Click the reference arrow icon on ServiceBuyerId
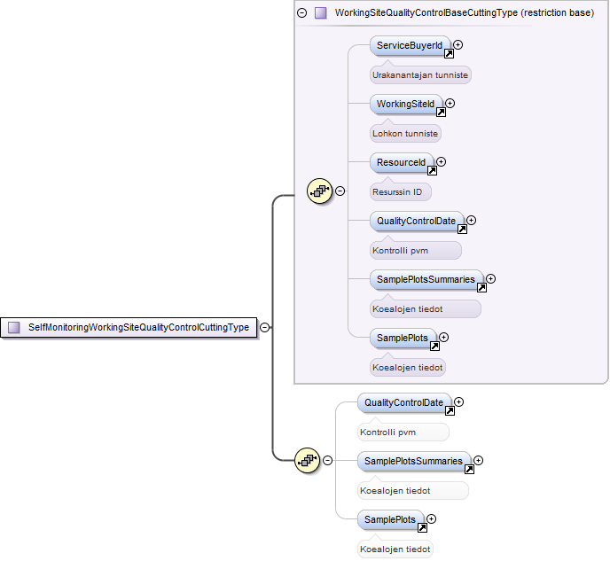The width and height of the screenshot is (610, 561). click(x=449, y=54)
